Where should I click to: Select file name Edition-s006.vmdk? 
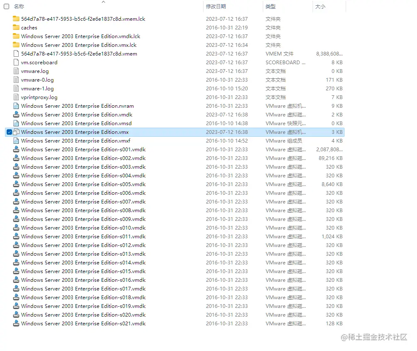83,193
